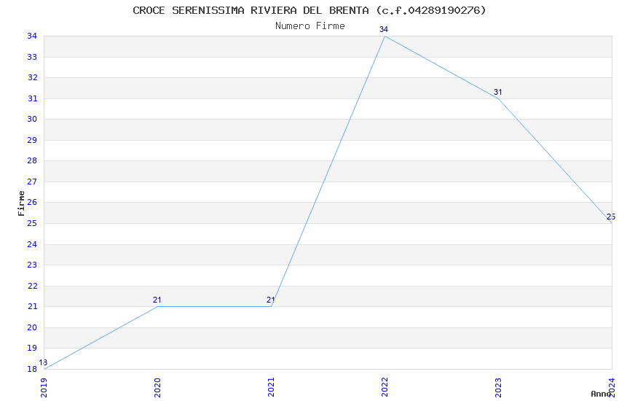This screenshot has height=401, width=619.
Task: Click the y-axis tick value 30
Action: click(x=32, y=119)
